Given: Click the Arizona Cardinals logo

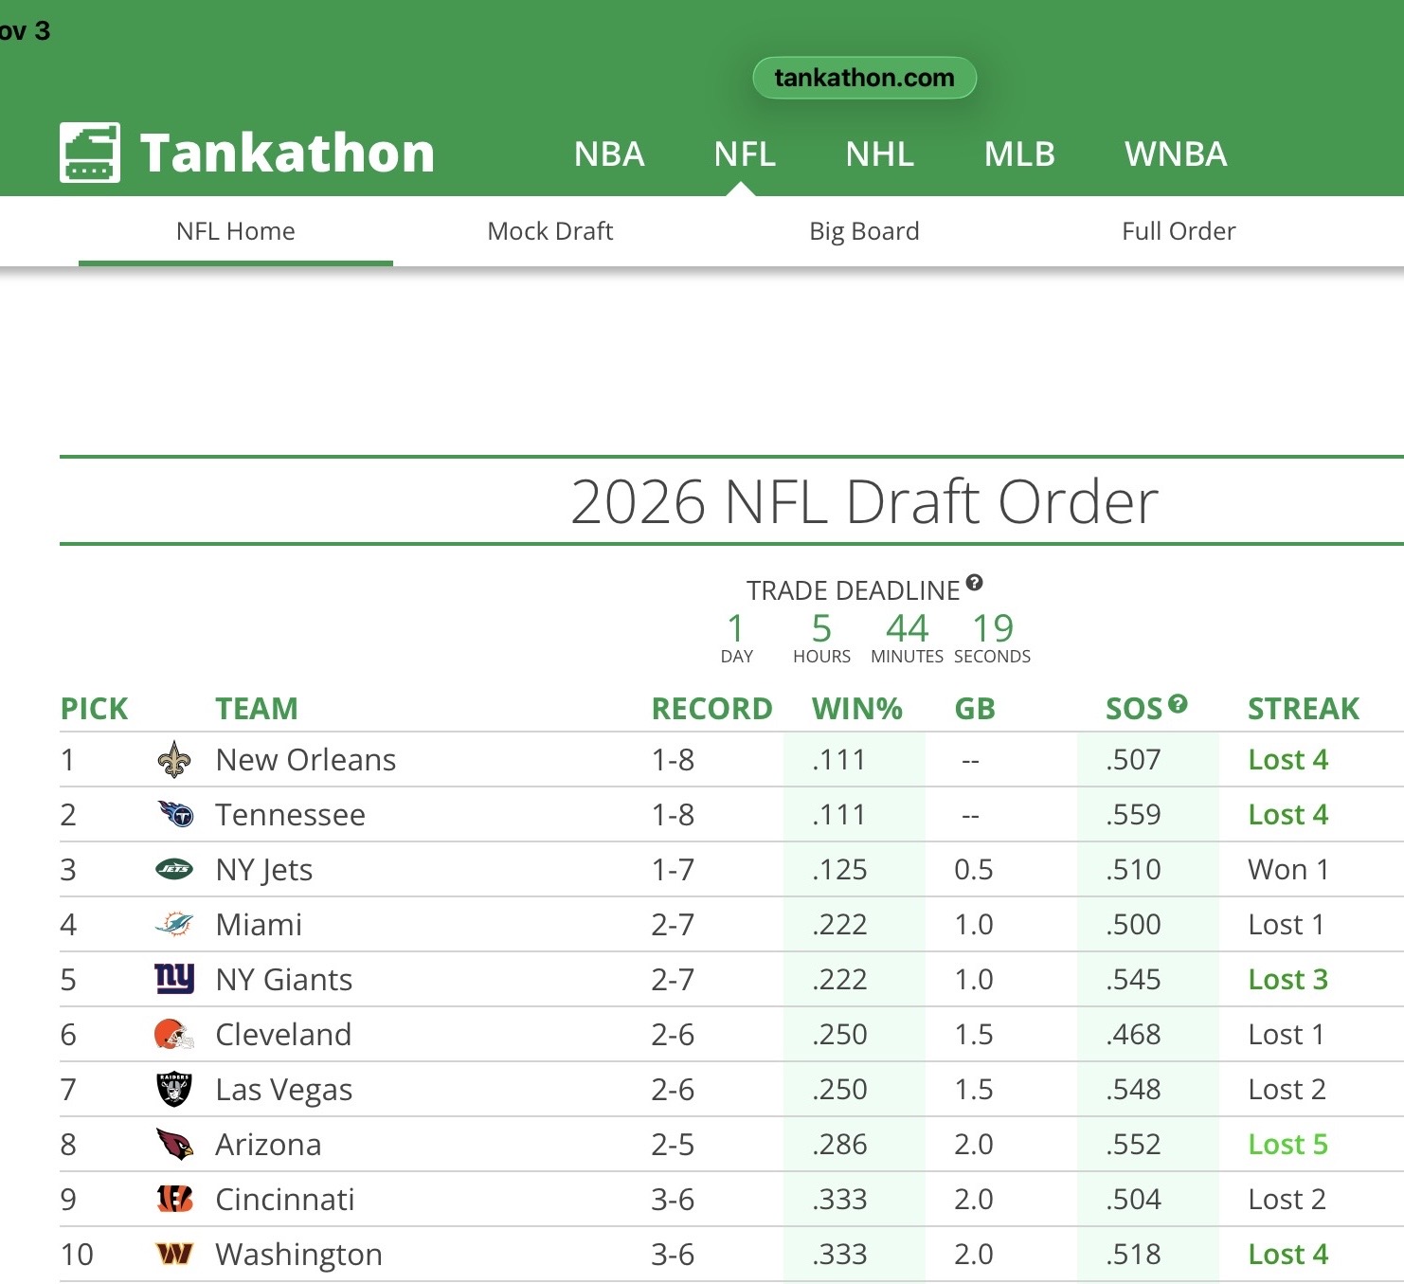Looking at the screenshot, I should click(174, 1145).
